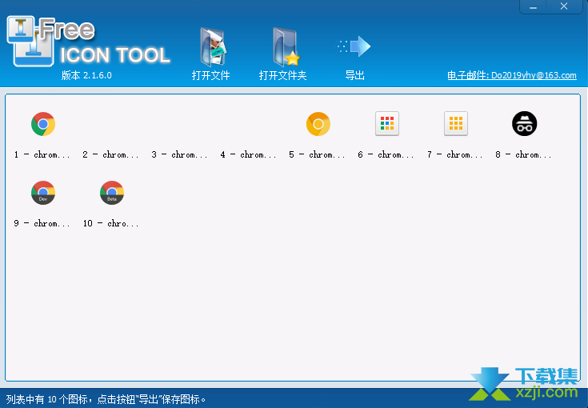588x408 pixels.
Task: Click the label '6 - chrom...'
Action: pos(386,154)
